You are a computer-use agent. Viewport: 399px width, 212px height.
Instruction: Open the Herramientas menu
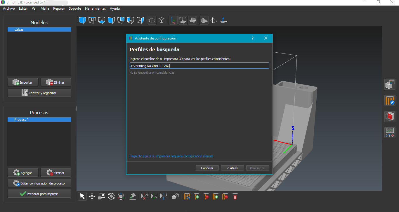(x=95, y=8)
